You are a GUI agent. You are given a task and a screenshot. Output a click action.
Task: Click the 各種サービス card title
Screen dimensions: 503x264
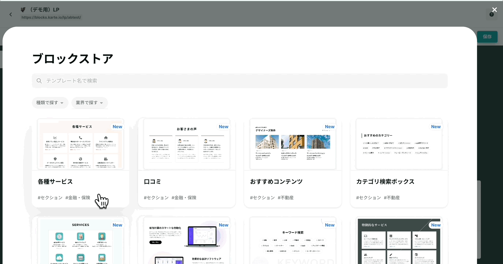click(x=55, y=182)
